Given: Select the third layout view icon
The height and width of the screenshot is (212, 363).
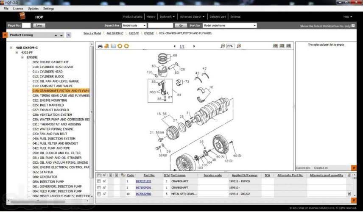Looking at the screenshot, I should tap(288, 46).
